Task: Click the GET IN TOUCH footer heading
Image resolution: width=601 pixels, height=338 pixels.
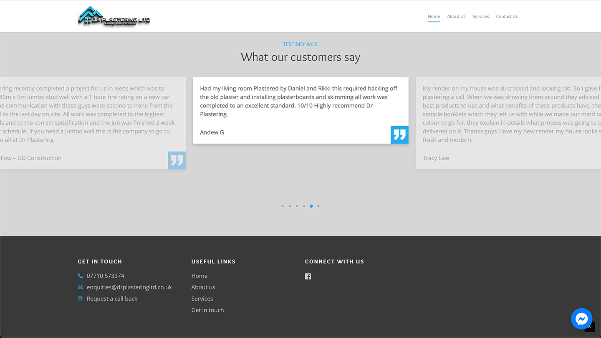Action: pos(100,261)
